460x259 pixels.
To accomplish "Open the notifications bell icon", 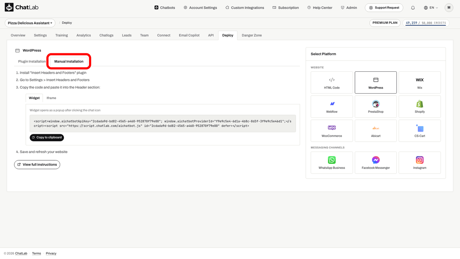I will (x=413, y=8).
